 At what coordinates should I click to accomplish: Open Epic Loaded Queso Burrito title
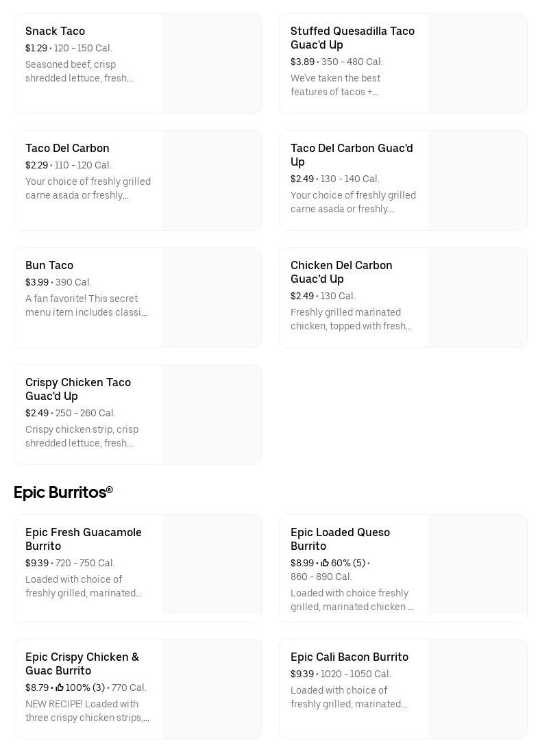pyautogui.click(x=340, y=539)
